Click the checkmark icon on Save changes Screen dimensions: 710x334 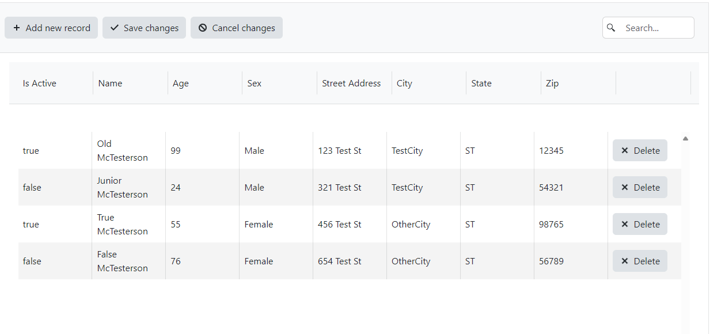[x=115, y=28]
